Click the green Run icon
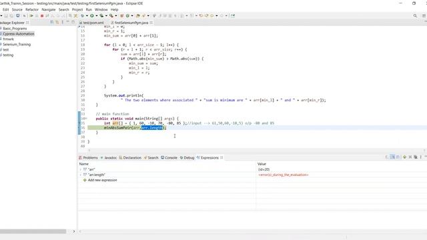This screenshot has height=240, width=427. tap(92, 16)
